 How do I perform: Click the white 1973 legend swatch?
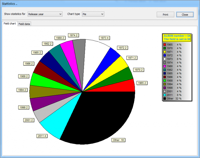coord(165,59)
